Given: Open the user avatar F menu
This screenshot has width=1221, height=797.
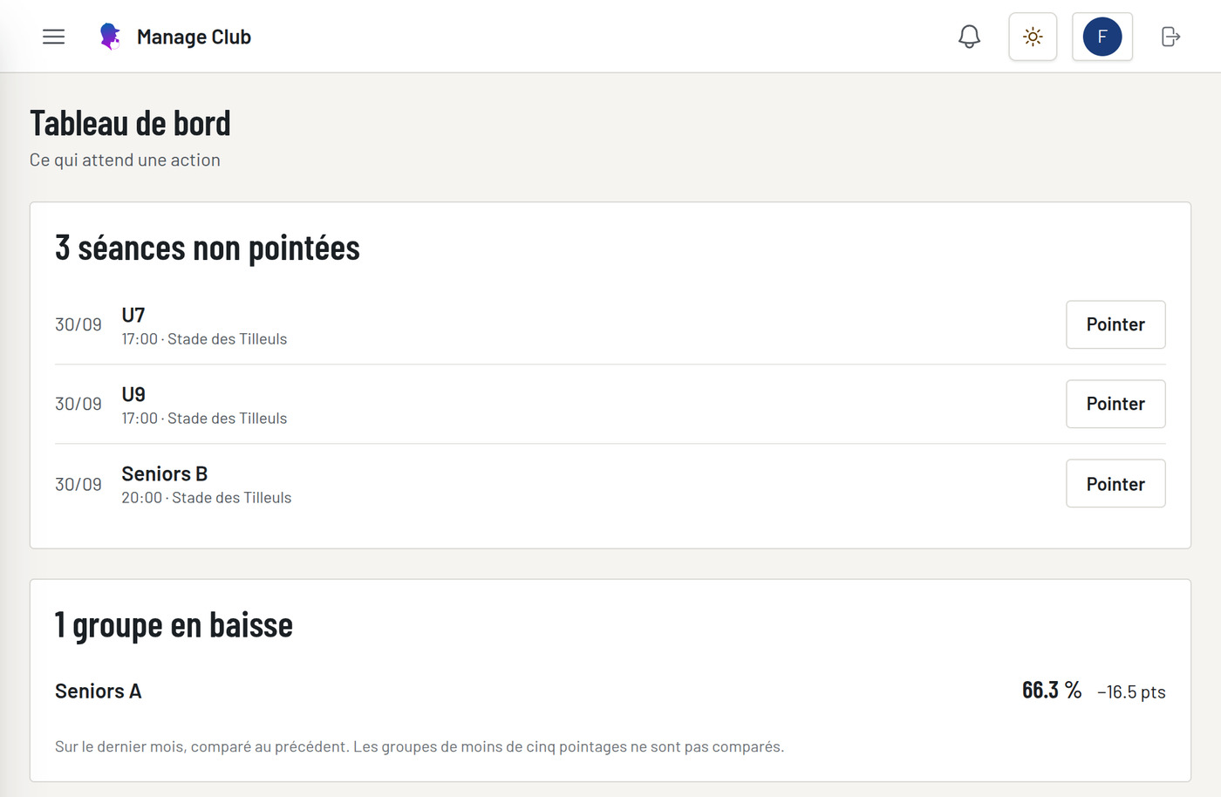Looking at the screenshot, I should 1102,37.
